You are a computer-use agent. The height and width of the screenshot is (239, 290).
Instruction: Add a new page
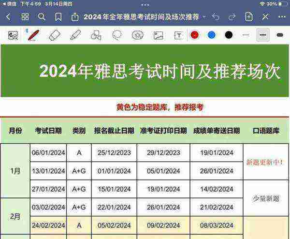coord(249,17)
